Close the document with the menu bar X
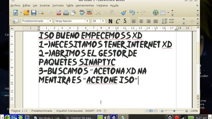This screenshot has width=212, height=119. tap(197, 5)
